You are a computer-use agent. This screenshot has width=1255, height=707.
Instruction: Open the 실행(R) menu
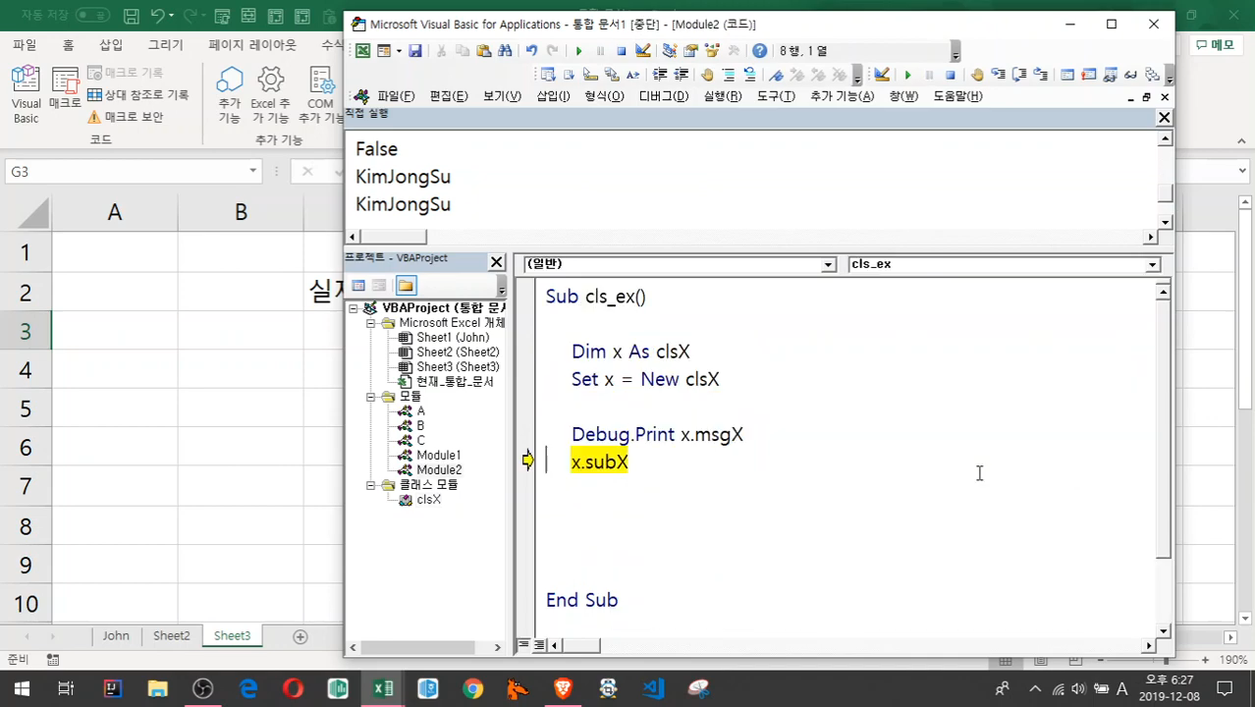[x=723, y=96]
